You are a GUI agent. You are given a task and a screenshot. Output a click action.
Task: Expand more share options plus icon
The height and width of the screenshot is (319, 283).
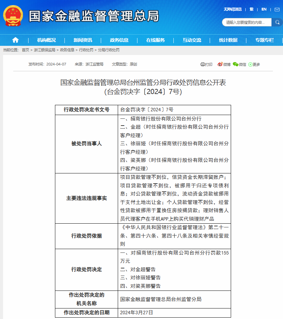coord(250,64)
